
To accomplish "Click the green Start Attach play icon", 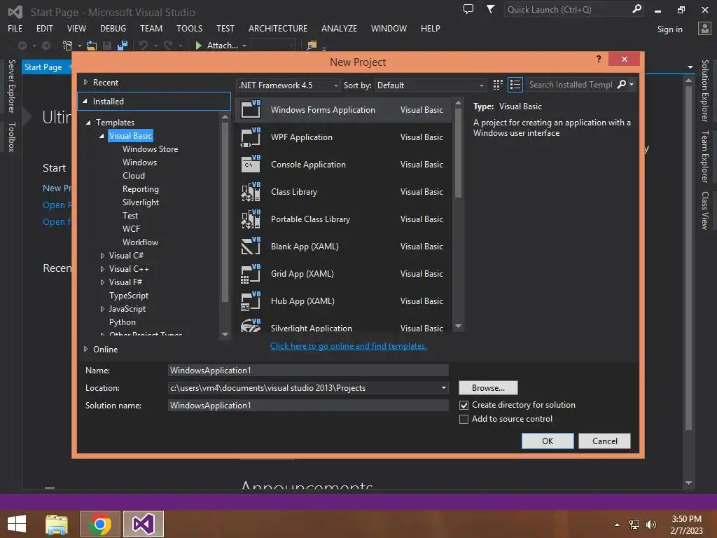I will 198,46.
